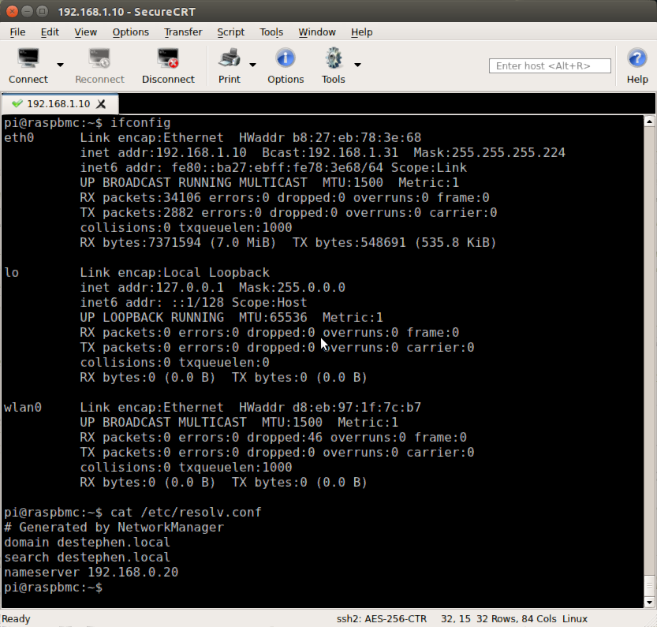Expand the Print dropdown arrow
Viewport: 657px width, 627px height.
(252, 65)
